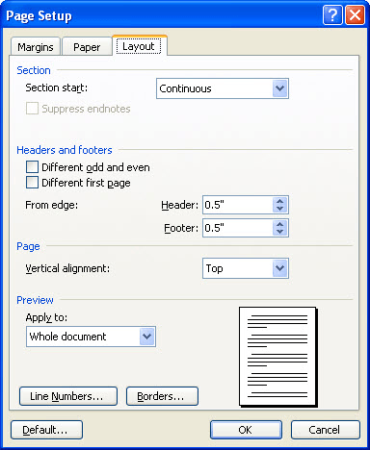
Task: Enable Different odd and even checkbox
Action: (x=32, y=167)
